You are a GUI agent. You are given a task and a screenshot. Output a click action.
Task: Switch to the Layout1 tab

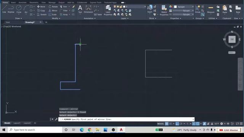point(17,123)
